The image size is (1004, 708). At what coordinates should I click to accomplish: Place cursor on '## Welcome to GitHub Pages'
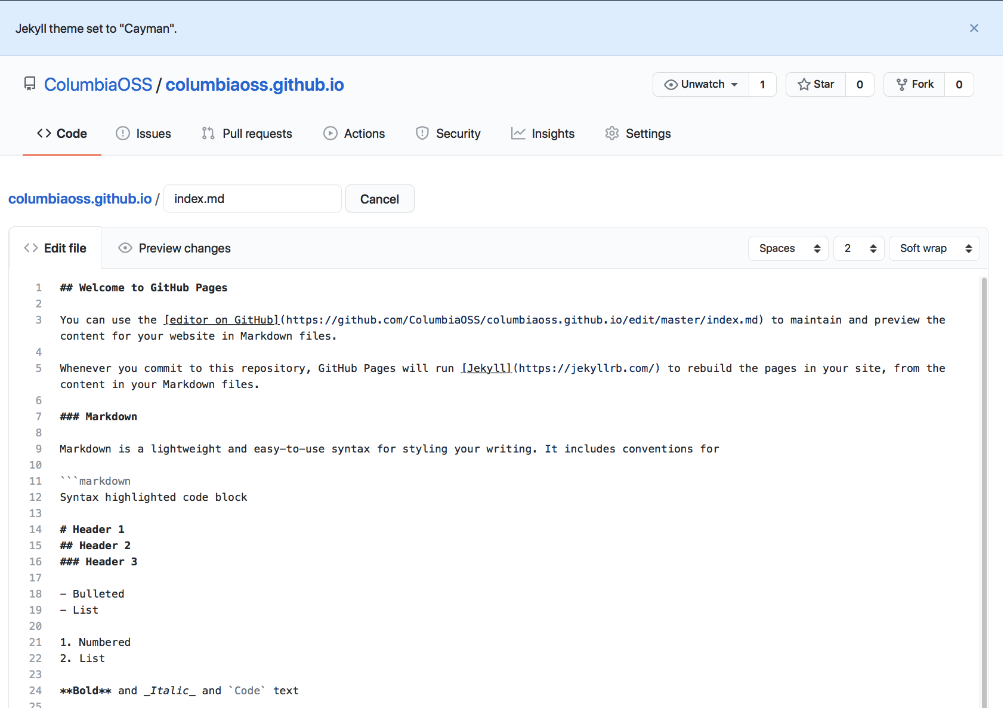coord(144,288)
